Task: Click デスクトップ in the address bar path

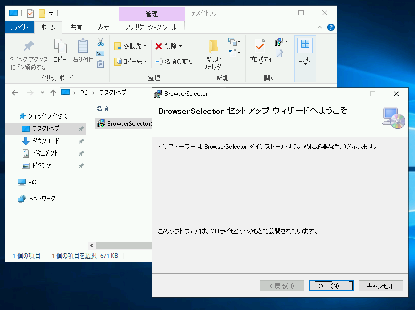Action: (113, 93)
